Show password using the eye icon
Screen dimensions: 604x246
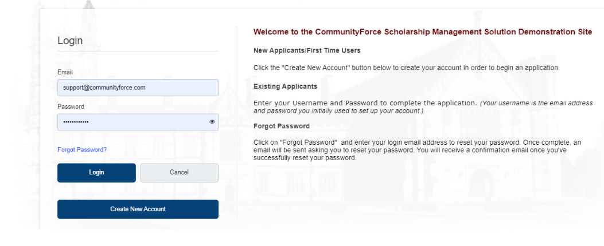click(212, 122)
